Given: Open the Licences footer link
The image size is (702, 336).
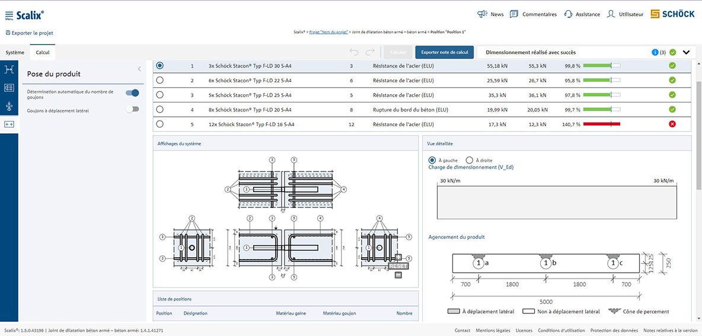Looking at the screenshot, I should 524,331.
